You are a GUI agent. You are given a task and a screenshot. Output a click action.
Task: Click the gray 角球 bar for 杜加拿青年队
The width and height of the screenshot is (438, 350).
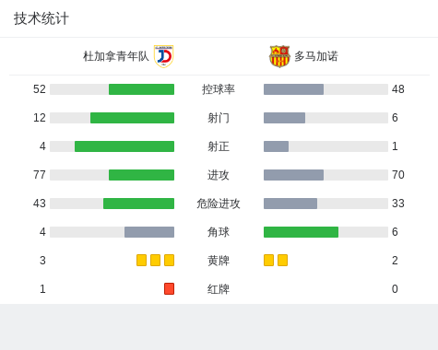click(149, 232)
